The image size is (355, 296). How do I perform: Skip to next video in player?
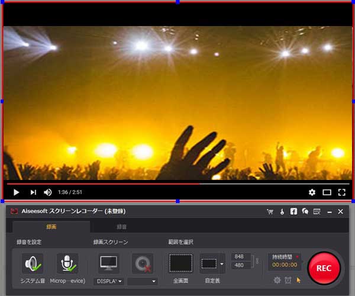[x=33, y=192]
